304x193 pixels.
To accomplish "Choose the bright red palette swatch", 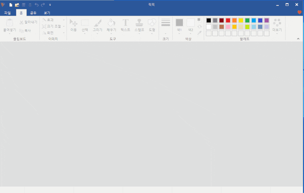I will pos(228,20).
